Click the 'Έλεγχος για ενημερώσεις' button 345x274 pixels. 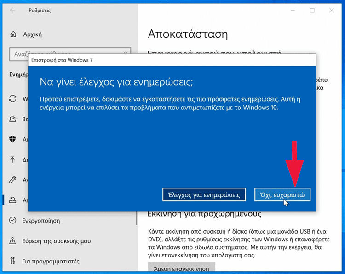click(204, 194)
